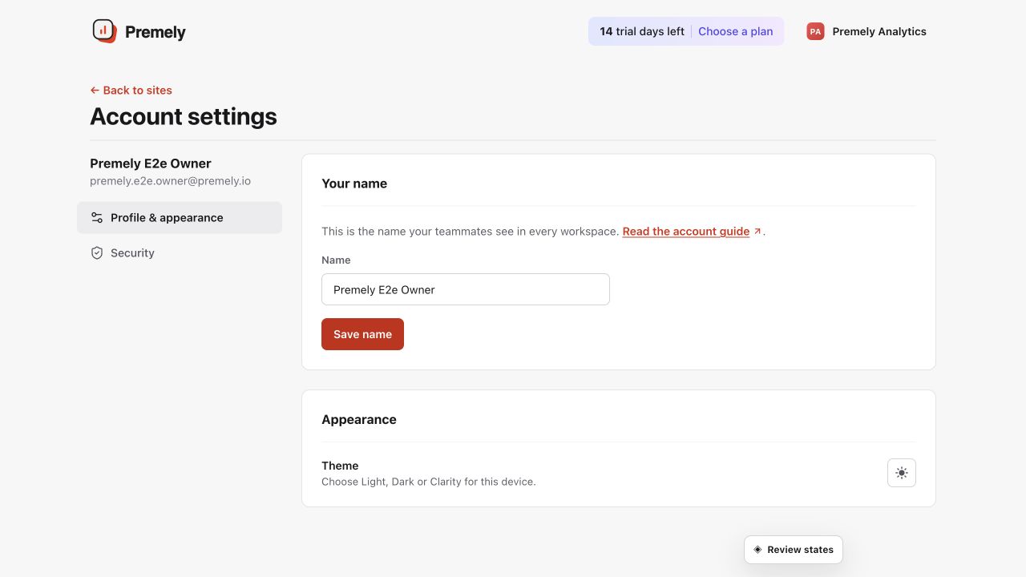This screenshot has width=1026, height=577.
Task: Go back to sites
Action: pos(131,91)
